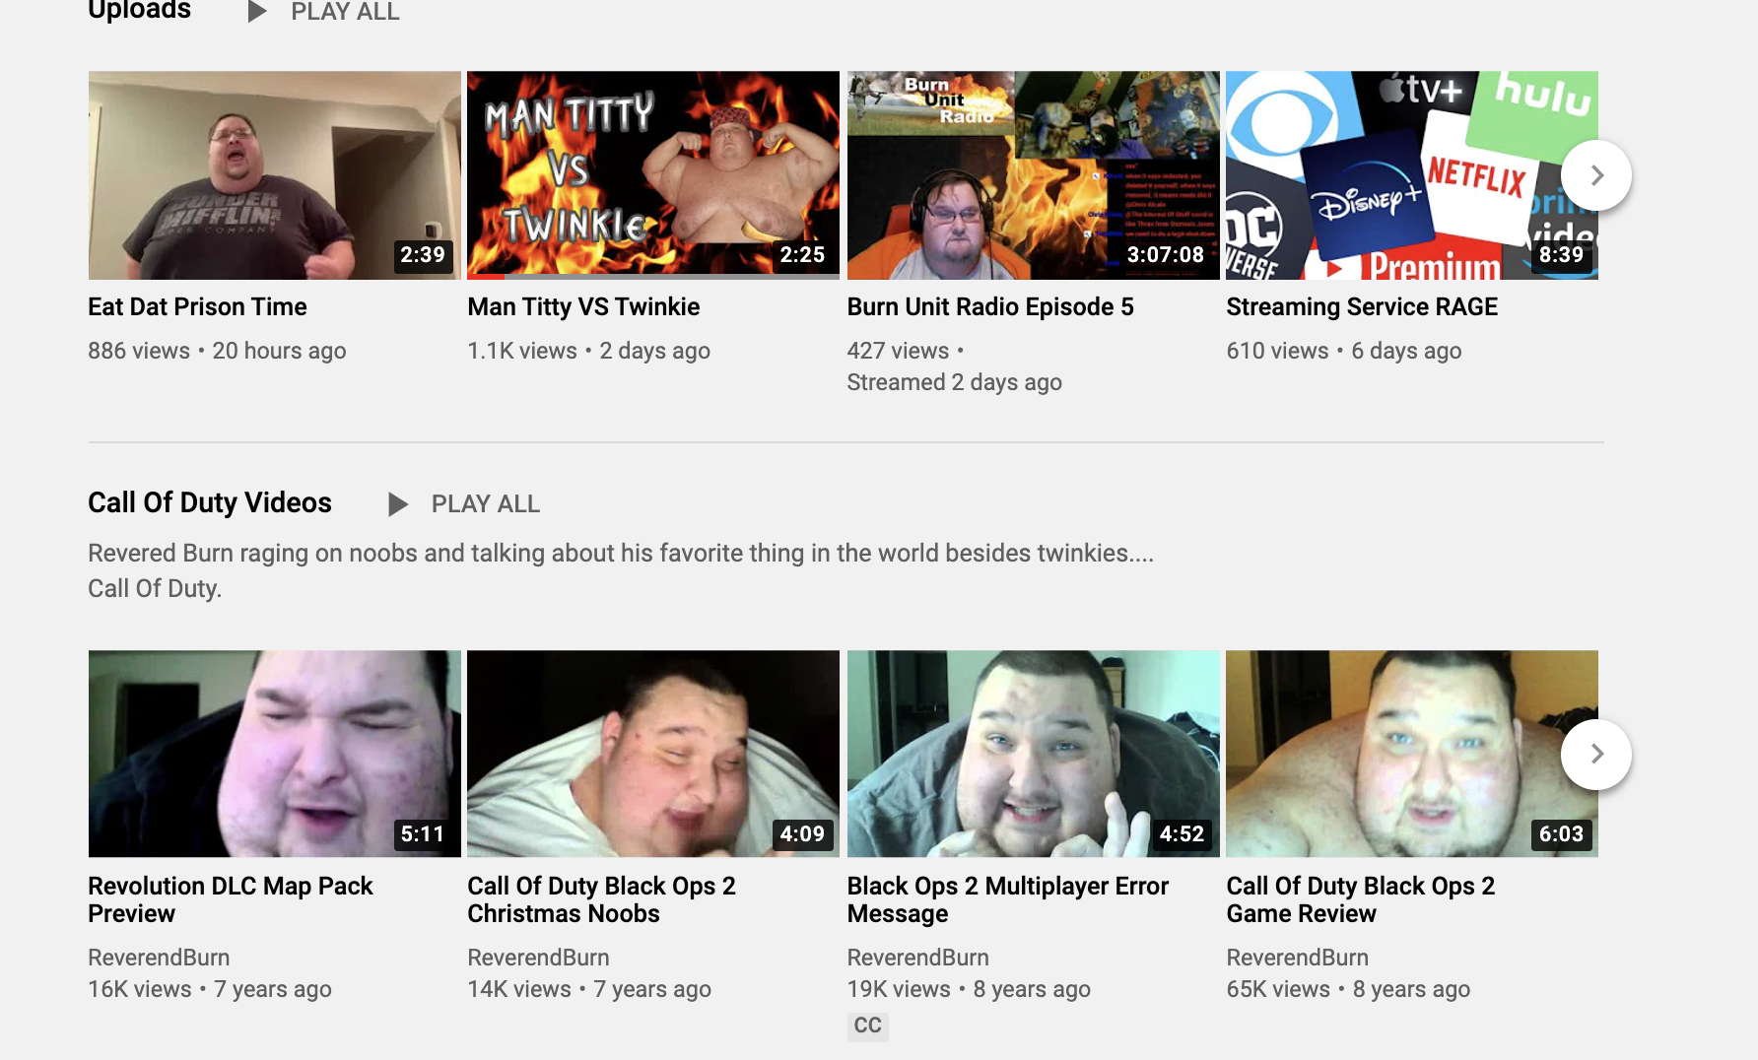This screenshot has width=1758, height=1060.
Task: Open ReverendBurn channel under Game Review video
Action: click(x=1297, y=958)
